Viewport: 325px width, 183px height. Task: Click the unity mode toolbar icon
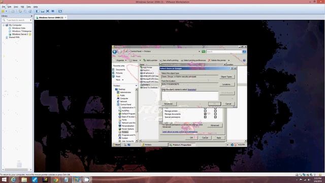coord(53,11)
